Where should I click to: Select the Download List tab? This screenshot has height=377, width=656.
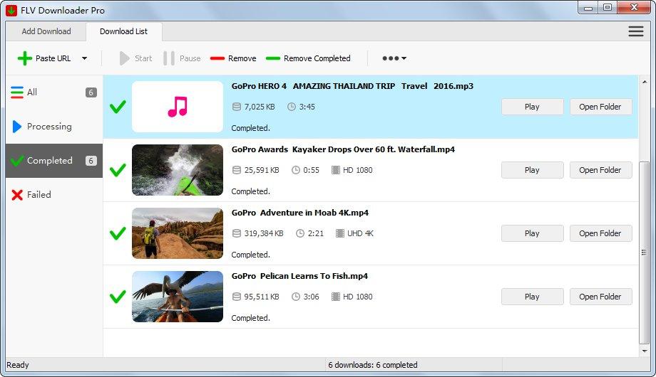pyautogui.click(x=124, y=31)
